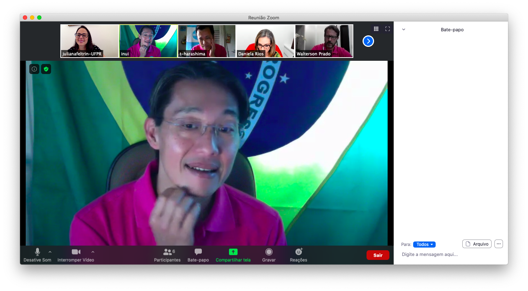This screenshot has width=528, height=291.
Task: Open meeting information icon
Action: pos(34,69)
